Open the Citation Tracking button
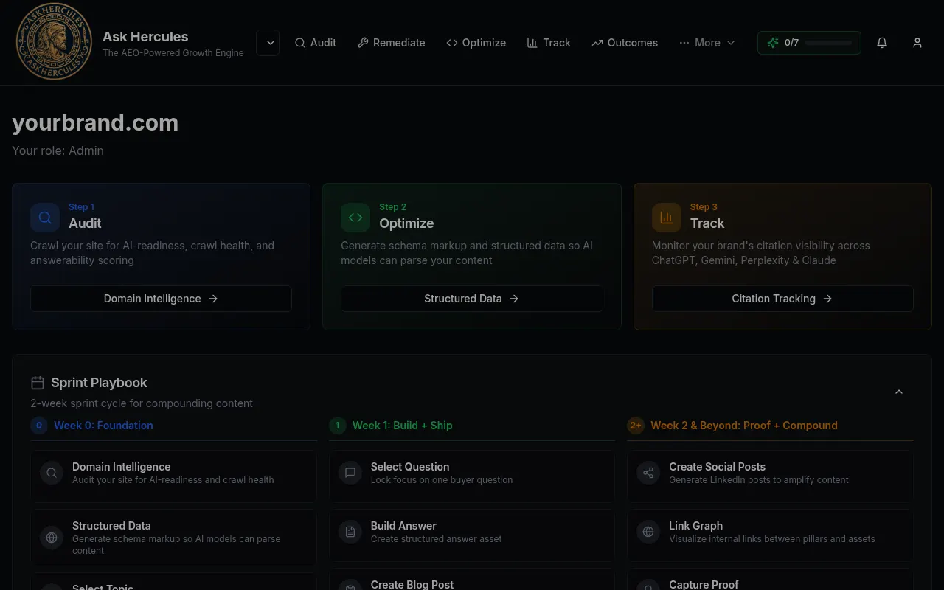This screenshot has width=944, height=590. pos(782,299)
